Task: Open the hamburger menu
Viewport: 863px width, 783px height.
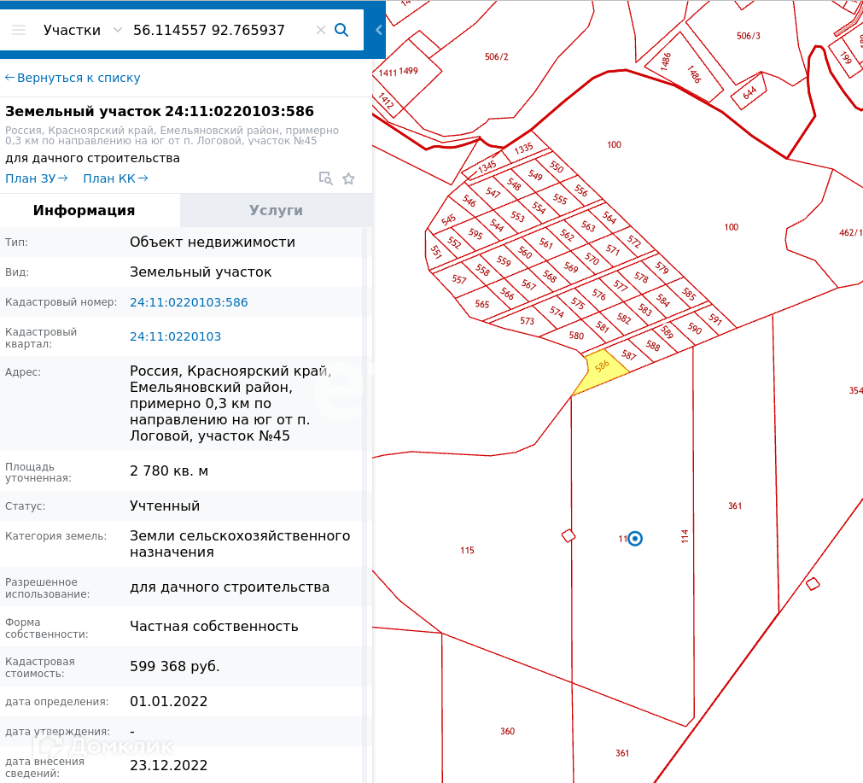Action: tap(19, 30)
